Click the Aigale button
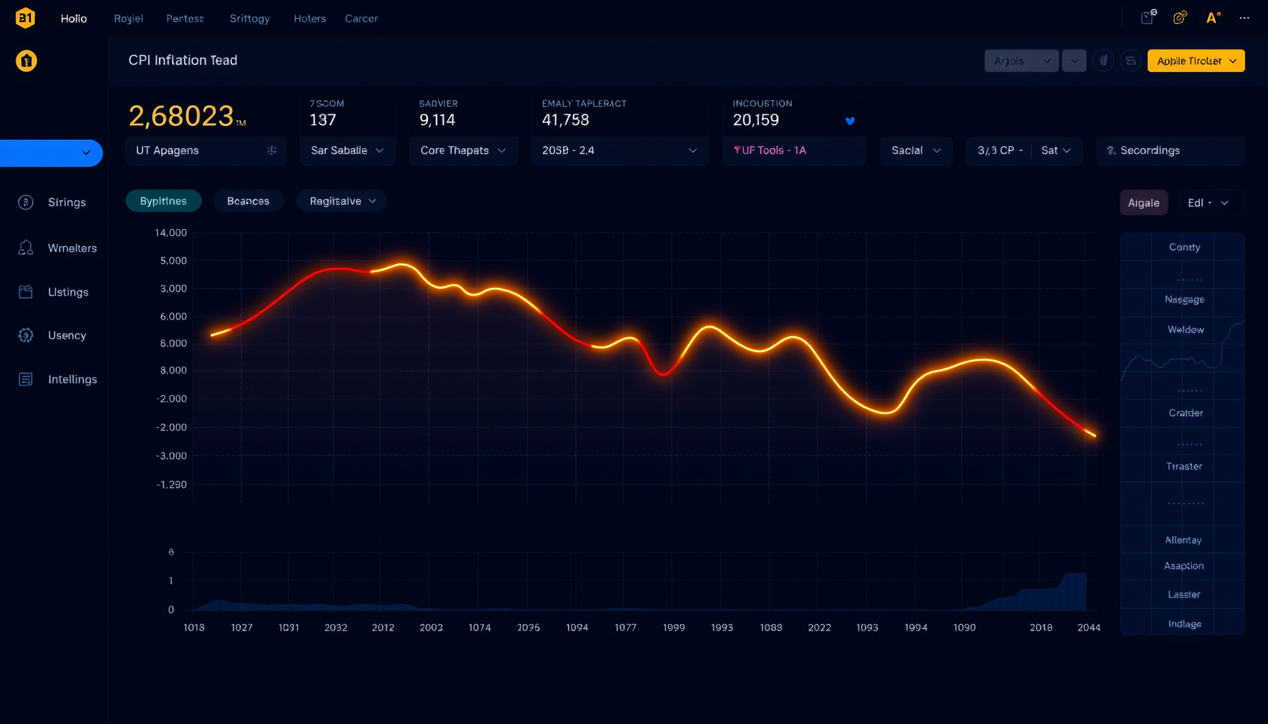Image resolution: width=1268 pixels, height=724 pixels. (x=1143, y=203)
